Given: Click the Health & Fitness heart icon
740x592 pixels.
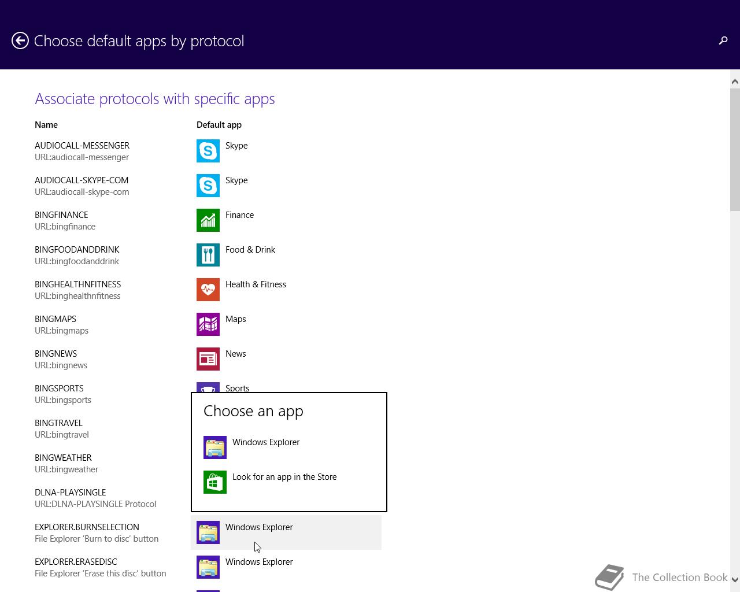Looking at the screenshot, I should pos(208,290).
